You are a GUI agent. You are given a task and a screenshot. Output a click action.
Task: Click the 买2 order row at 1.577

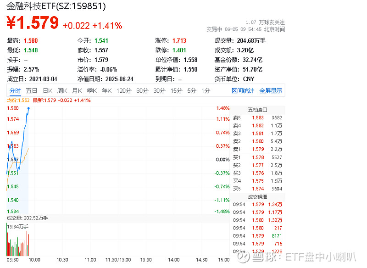(258, 165)
